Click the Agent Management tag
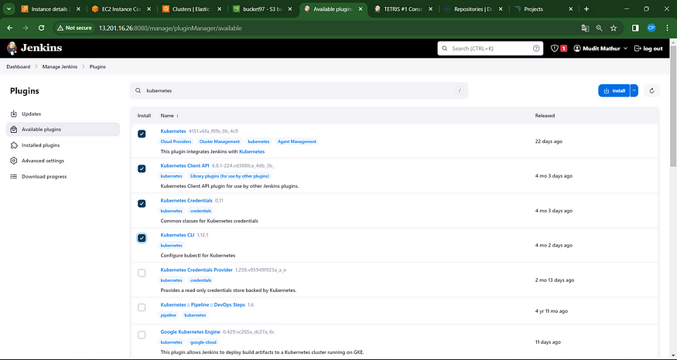 [297, 141]
